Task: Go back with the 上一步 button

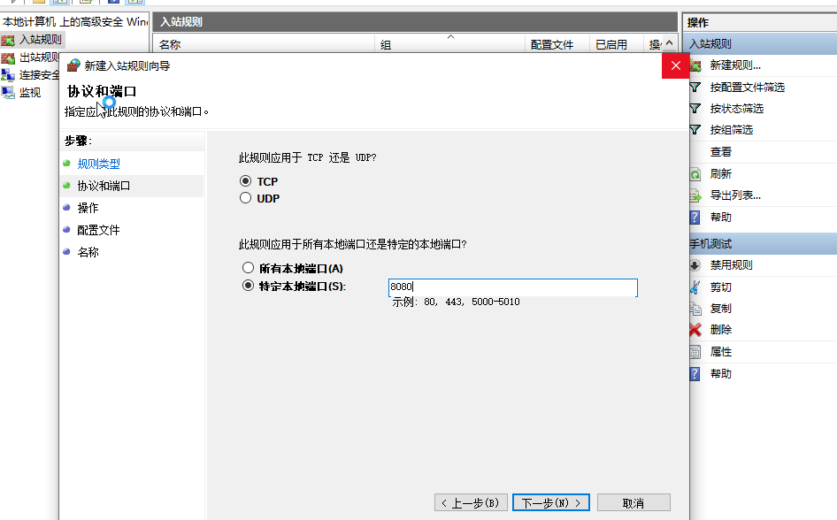Action: click(470, 501)
